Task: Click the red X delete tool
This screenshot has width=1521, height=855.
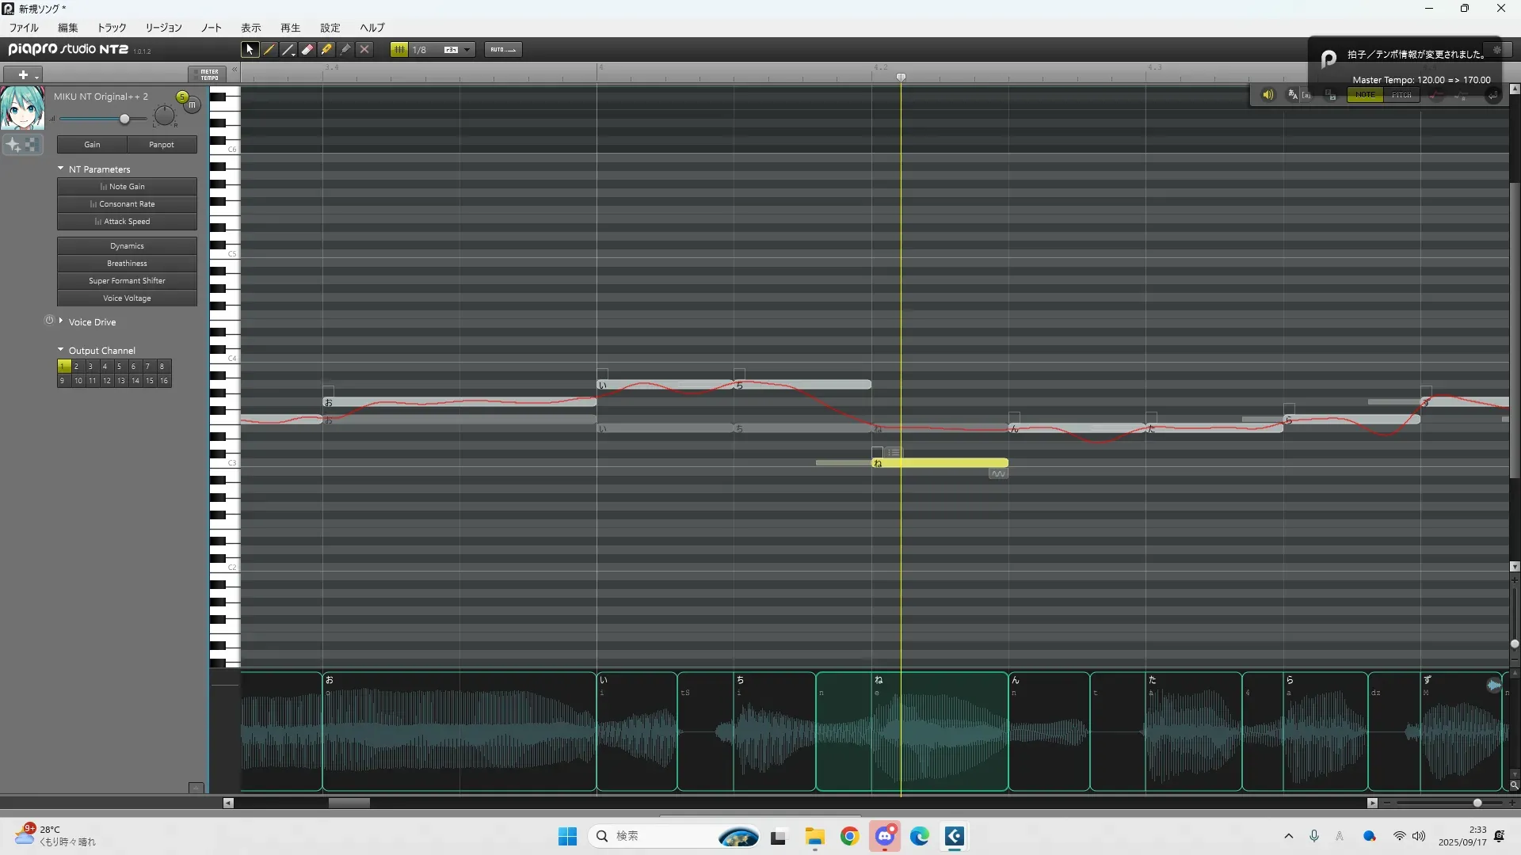Action: 364,50
